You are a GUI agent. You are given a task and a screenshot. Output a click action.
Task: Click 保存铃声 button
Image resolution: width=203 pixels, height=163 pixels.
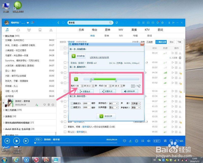tap(106, 116)
